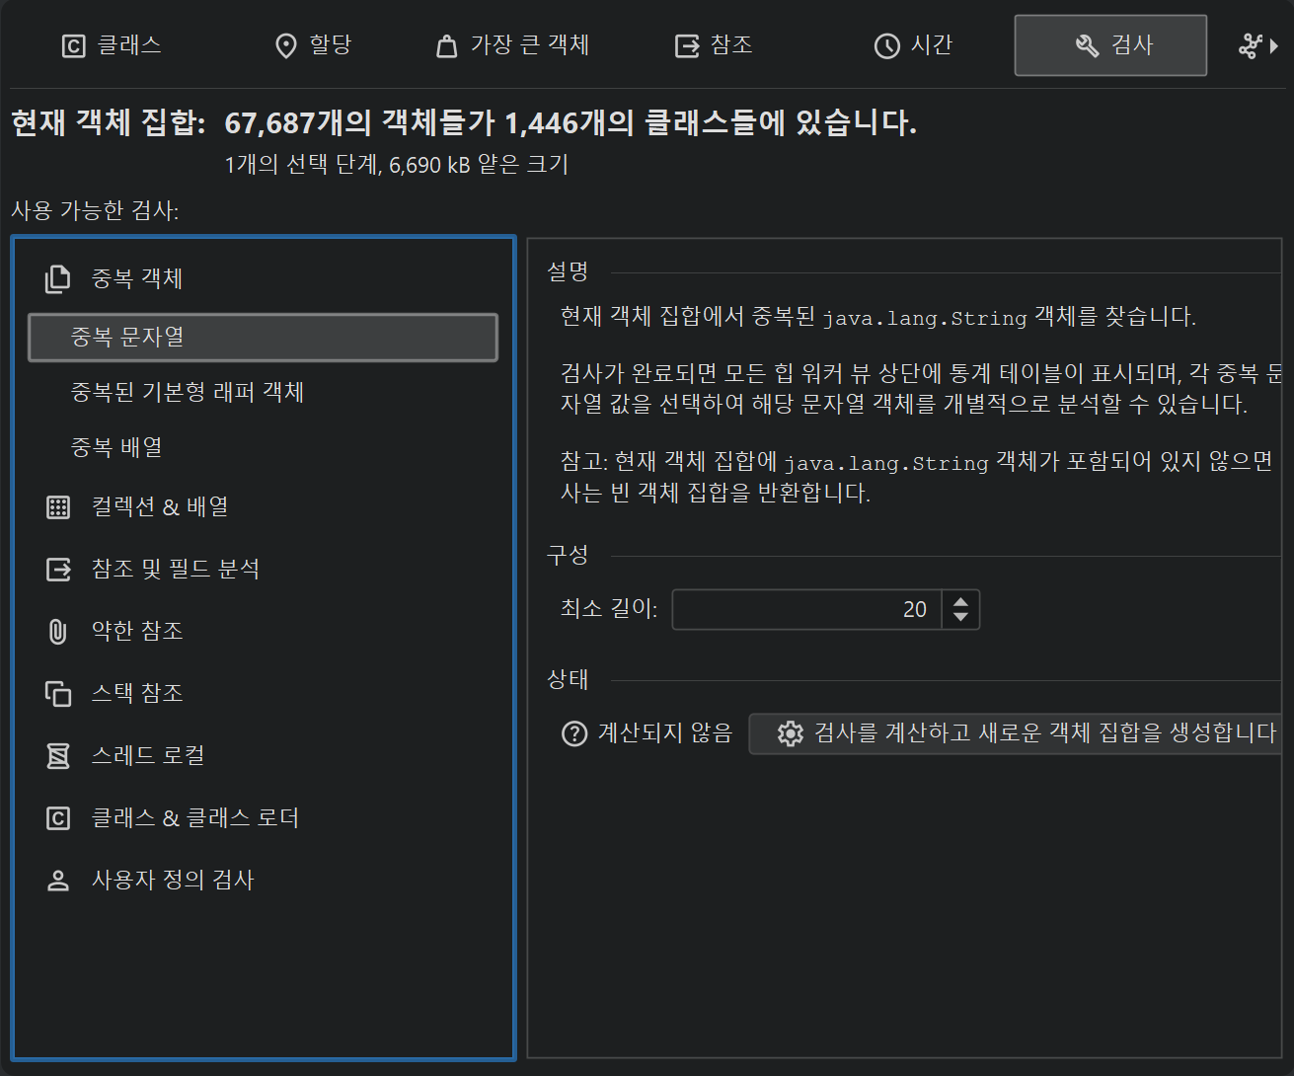1294x1076 pixels.
Task: Expand the 중복 객체 category
Action: (137, 279)
